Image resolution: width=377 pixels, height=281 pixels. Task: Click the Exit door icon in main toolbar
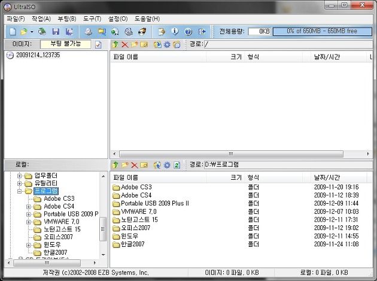pos(202,32)
